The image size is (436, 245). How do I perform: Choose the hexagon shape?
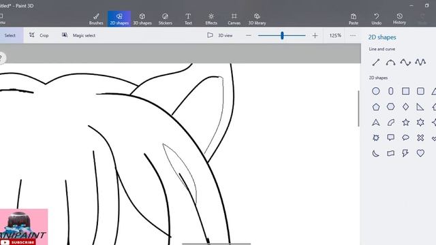(x=390, y=107)
